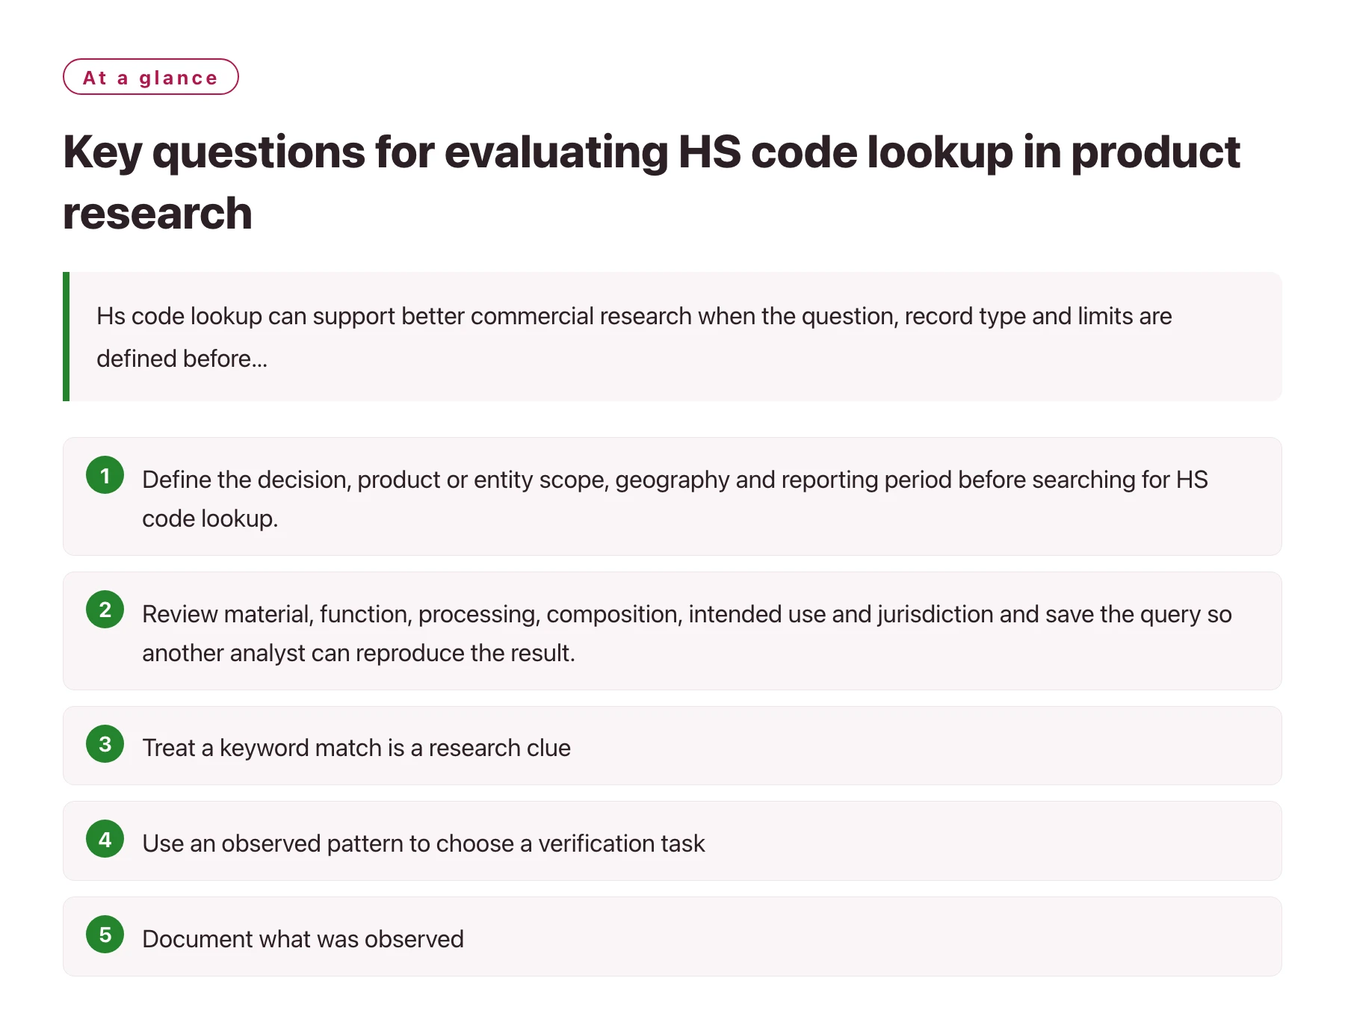The width and height of the screenshot is (1345, 1028).
Task: Select "Treat a keyword match is a research clue"
Action: click(356, 748)
